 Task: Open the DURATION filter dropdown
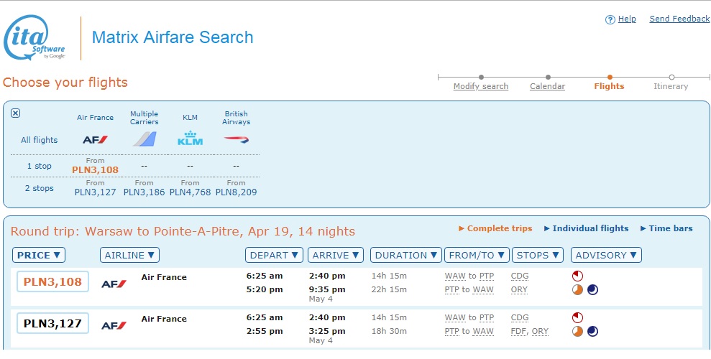[406, 255]
